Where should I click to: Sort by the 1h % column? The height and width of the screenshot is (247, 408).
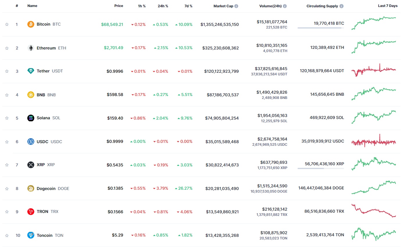tap(142, 6)
